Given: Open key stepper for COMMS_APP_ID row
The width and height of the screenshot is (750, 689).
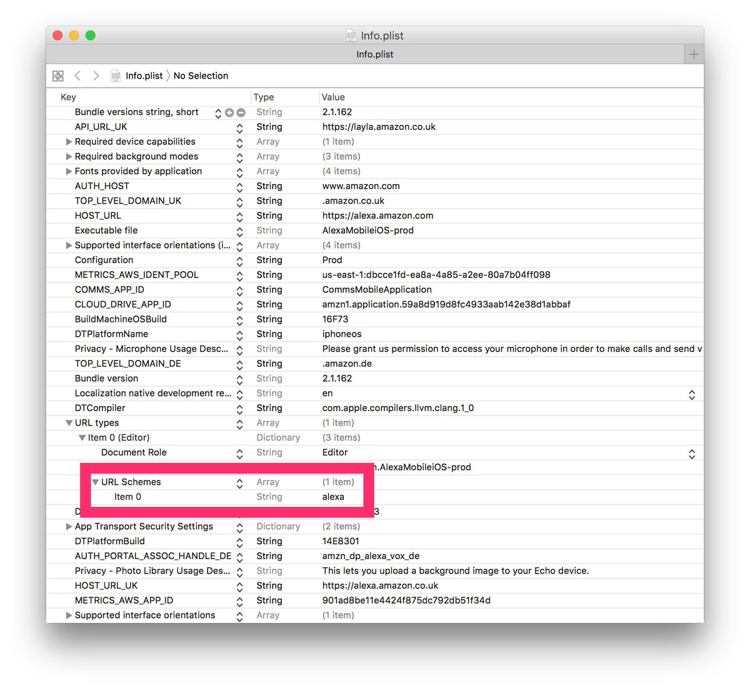Looking at the screenshot, I should point(239,290).
